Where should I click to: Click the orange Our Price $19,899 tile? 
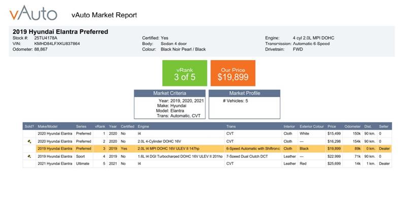click(x=233, y=73)
